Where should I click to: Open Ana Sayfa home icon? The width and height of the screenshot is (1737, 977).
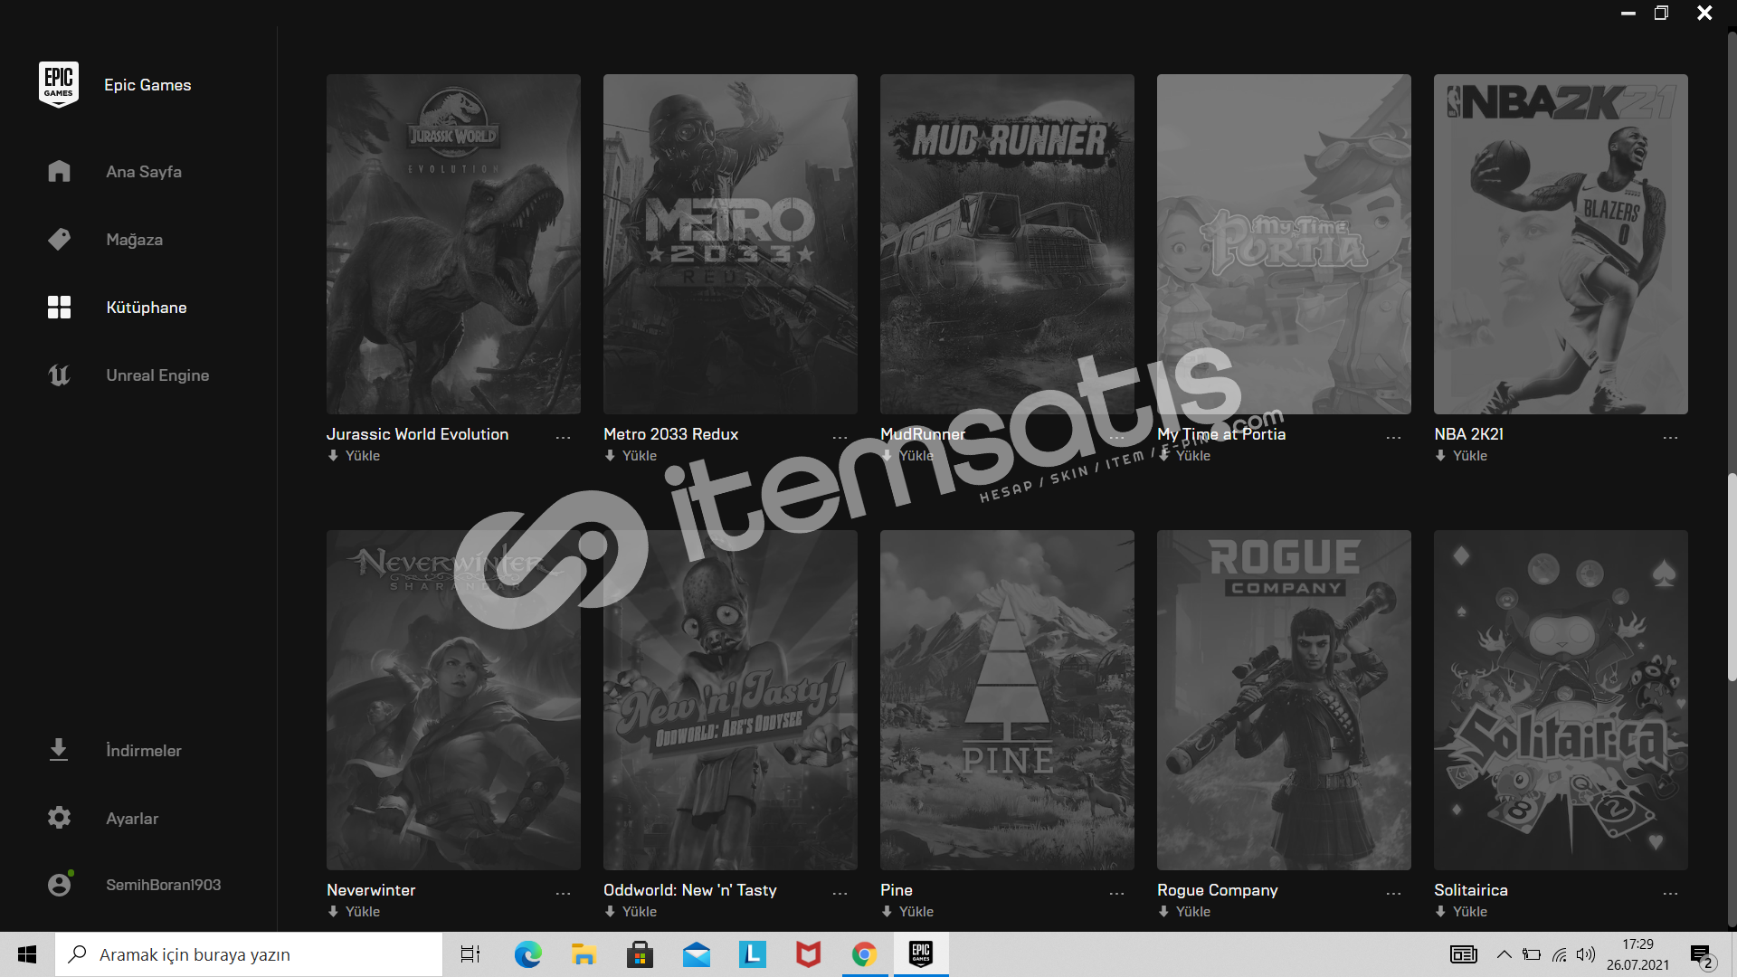(59, 171)
